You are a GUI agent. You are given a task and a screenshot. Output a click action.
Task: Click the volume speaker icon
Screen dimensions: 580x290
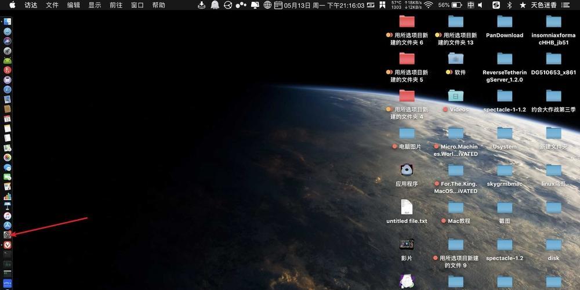coord(480,5)
